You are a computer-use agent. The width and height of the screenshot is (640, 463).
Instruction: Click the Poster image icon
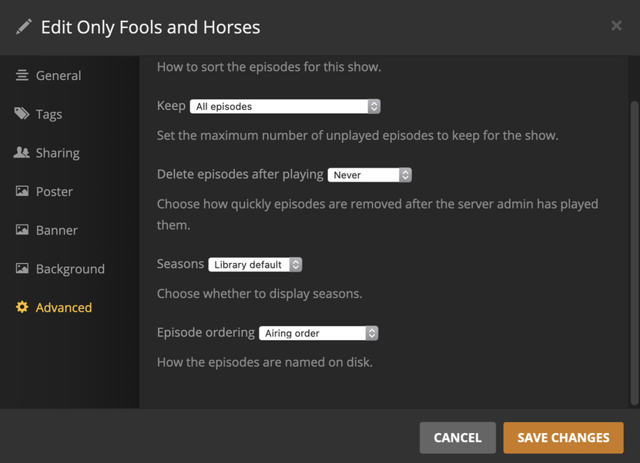point(22,191)
